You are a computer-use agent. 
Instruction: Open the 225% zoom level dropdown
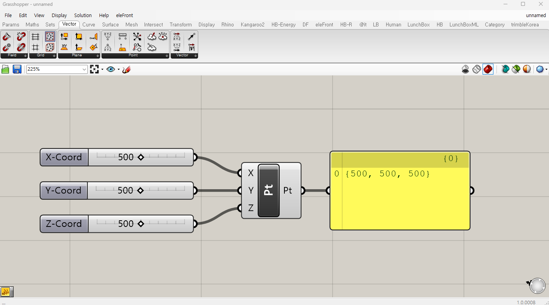click(x=85, y=69)
